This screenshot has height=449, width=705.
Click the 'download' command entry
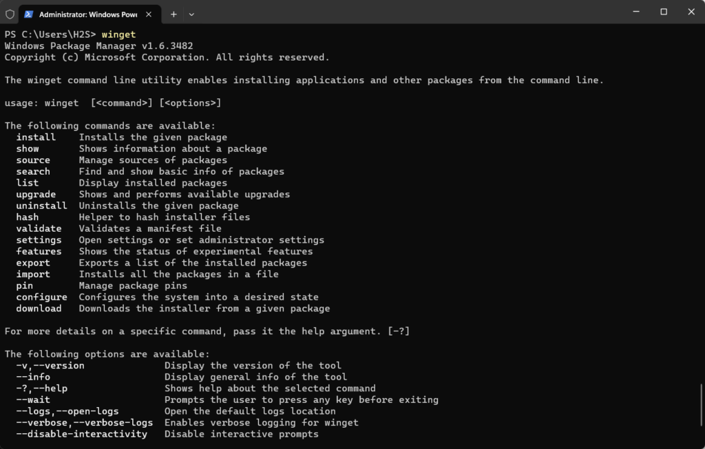39,309
